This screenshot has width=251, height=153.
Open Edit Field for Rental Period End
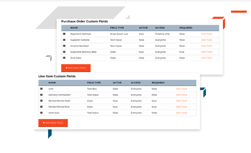pyautogui.click(x=182, y=107)
